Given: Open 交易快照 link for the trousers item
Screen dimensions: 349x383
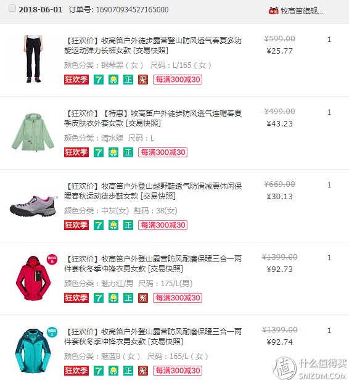Looking at the screenshot, I should [150, 51].
